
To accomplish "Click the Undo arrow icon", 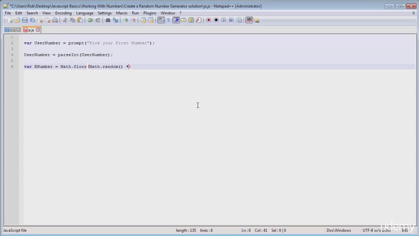I will 90,20.
